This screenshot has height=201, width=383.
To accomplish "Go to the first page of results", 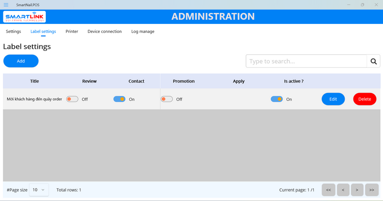I will click(328, 190).
